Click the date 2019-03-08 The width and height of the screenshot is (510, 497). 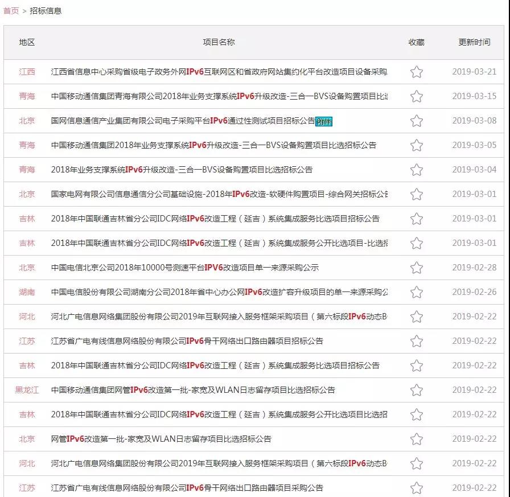[x=474, y=121]
